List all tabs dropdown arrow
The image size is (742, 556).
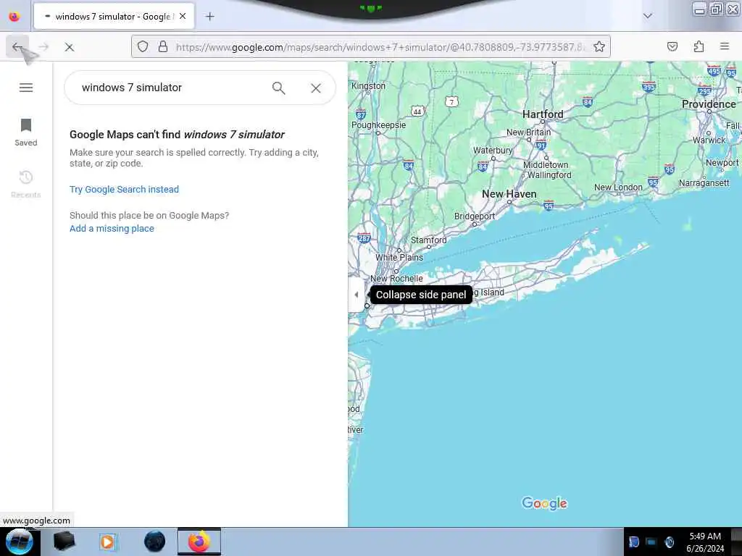[x=647, y=16]
